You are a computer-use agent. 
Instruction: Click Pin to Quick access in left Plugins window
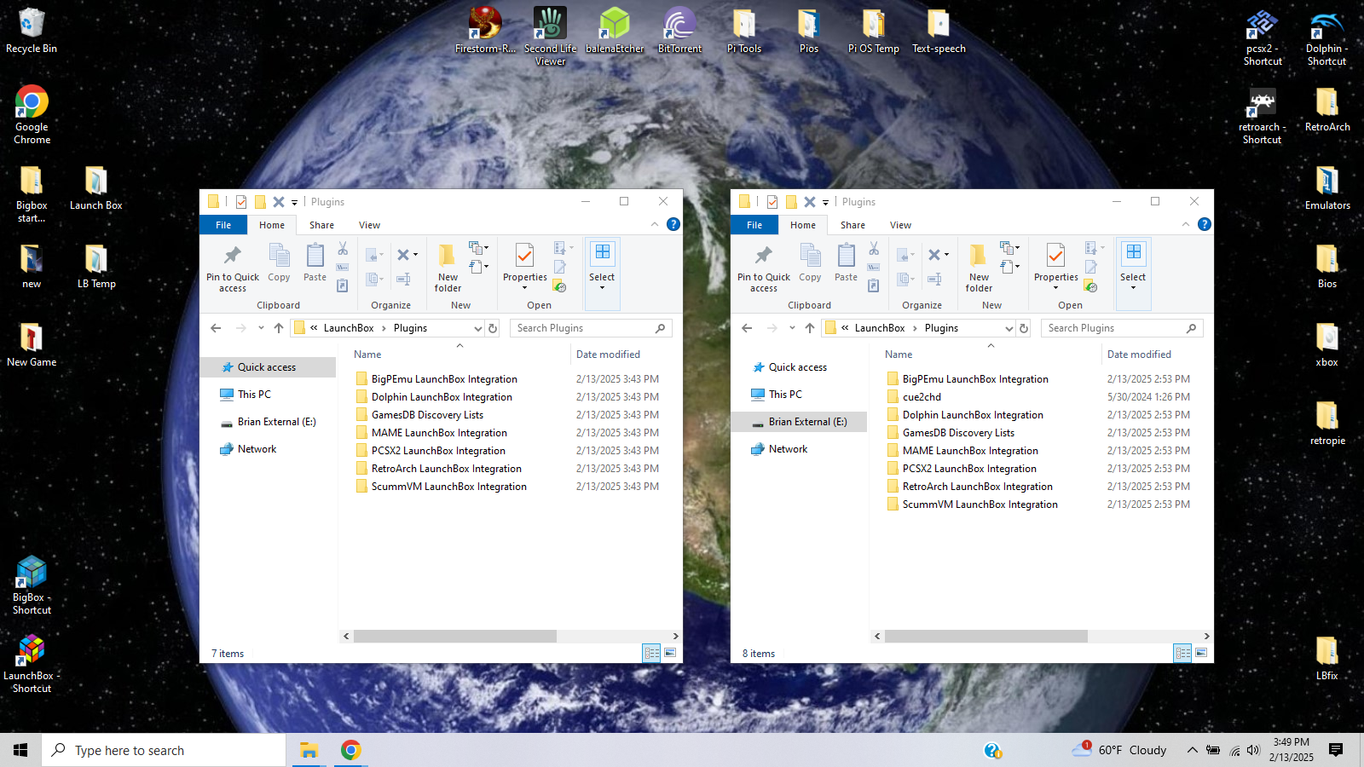(x=232, y=267)
